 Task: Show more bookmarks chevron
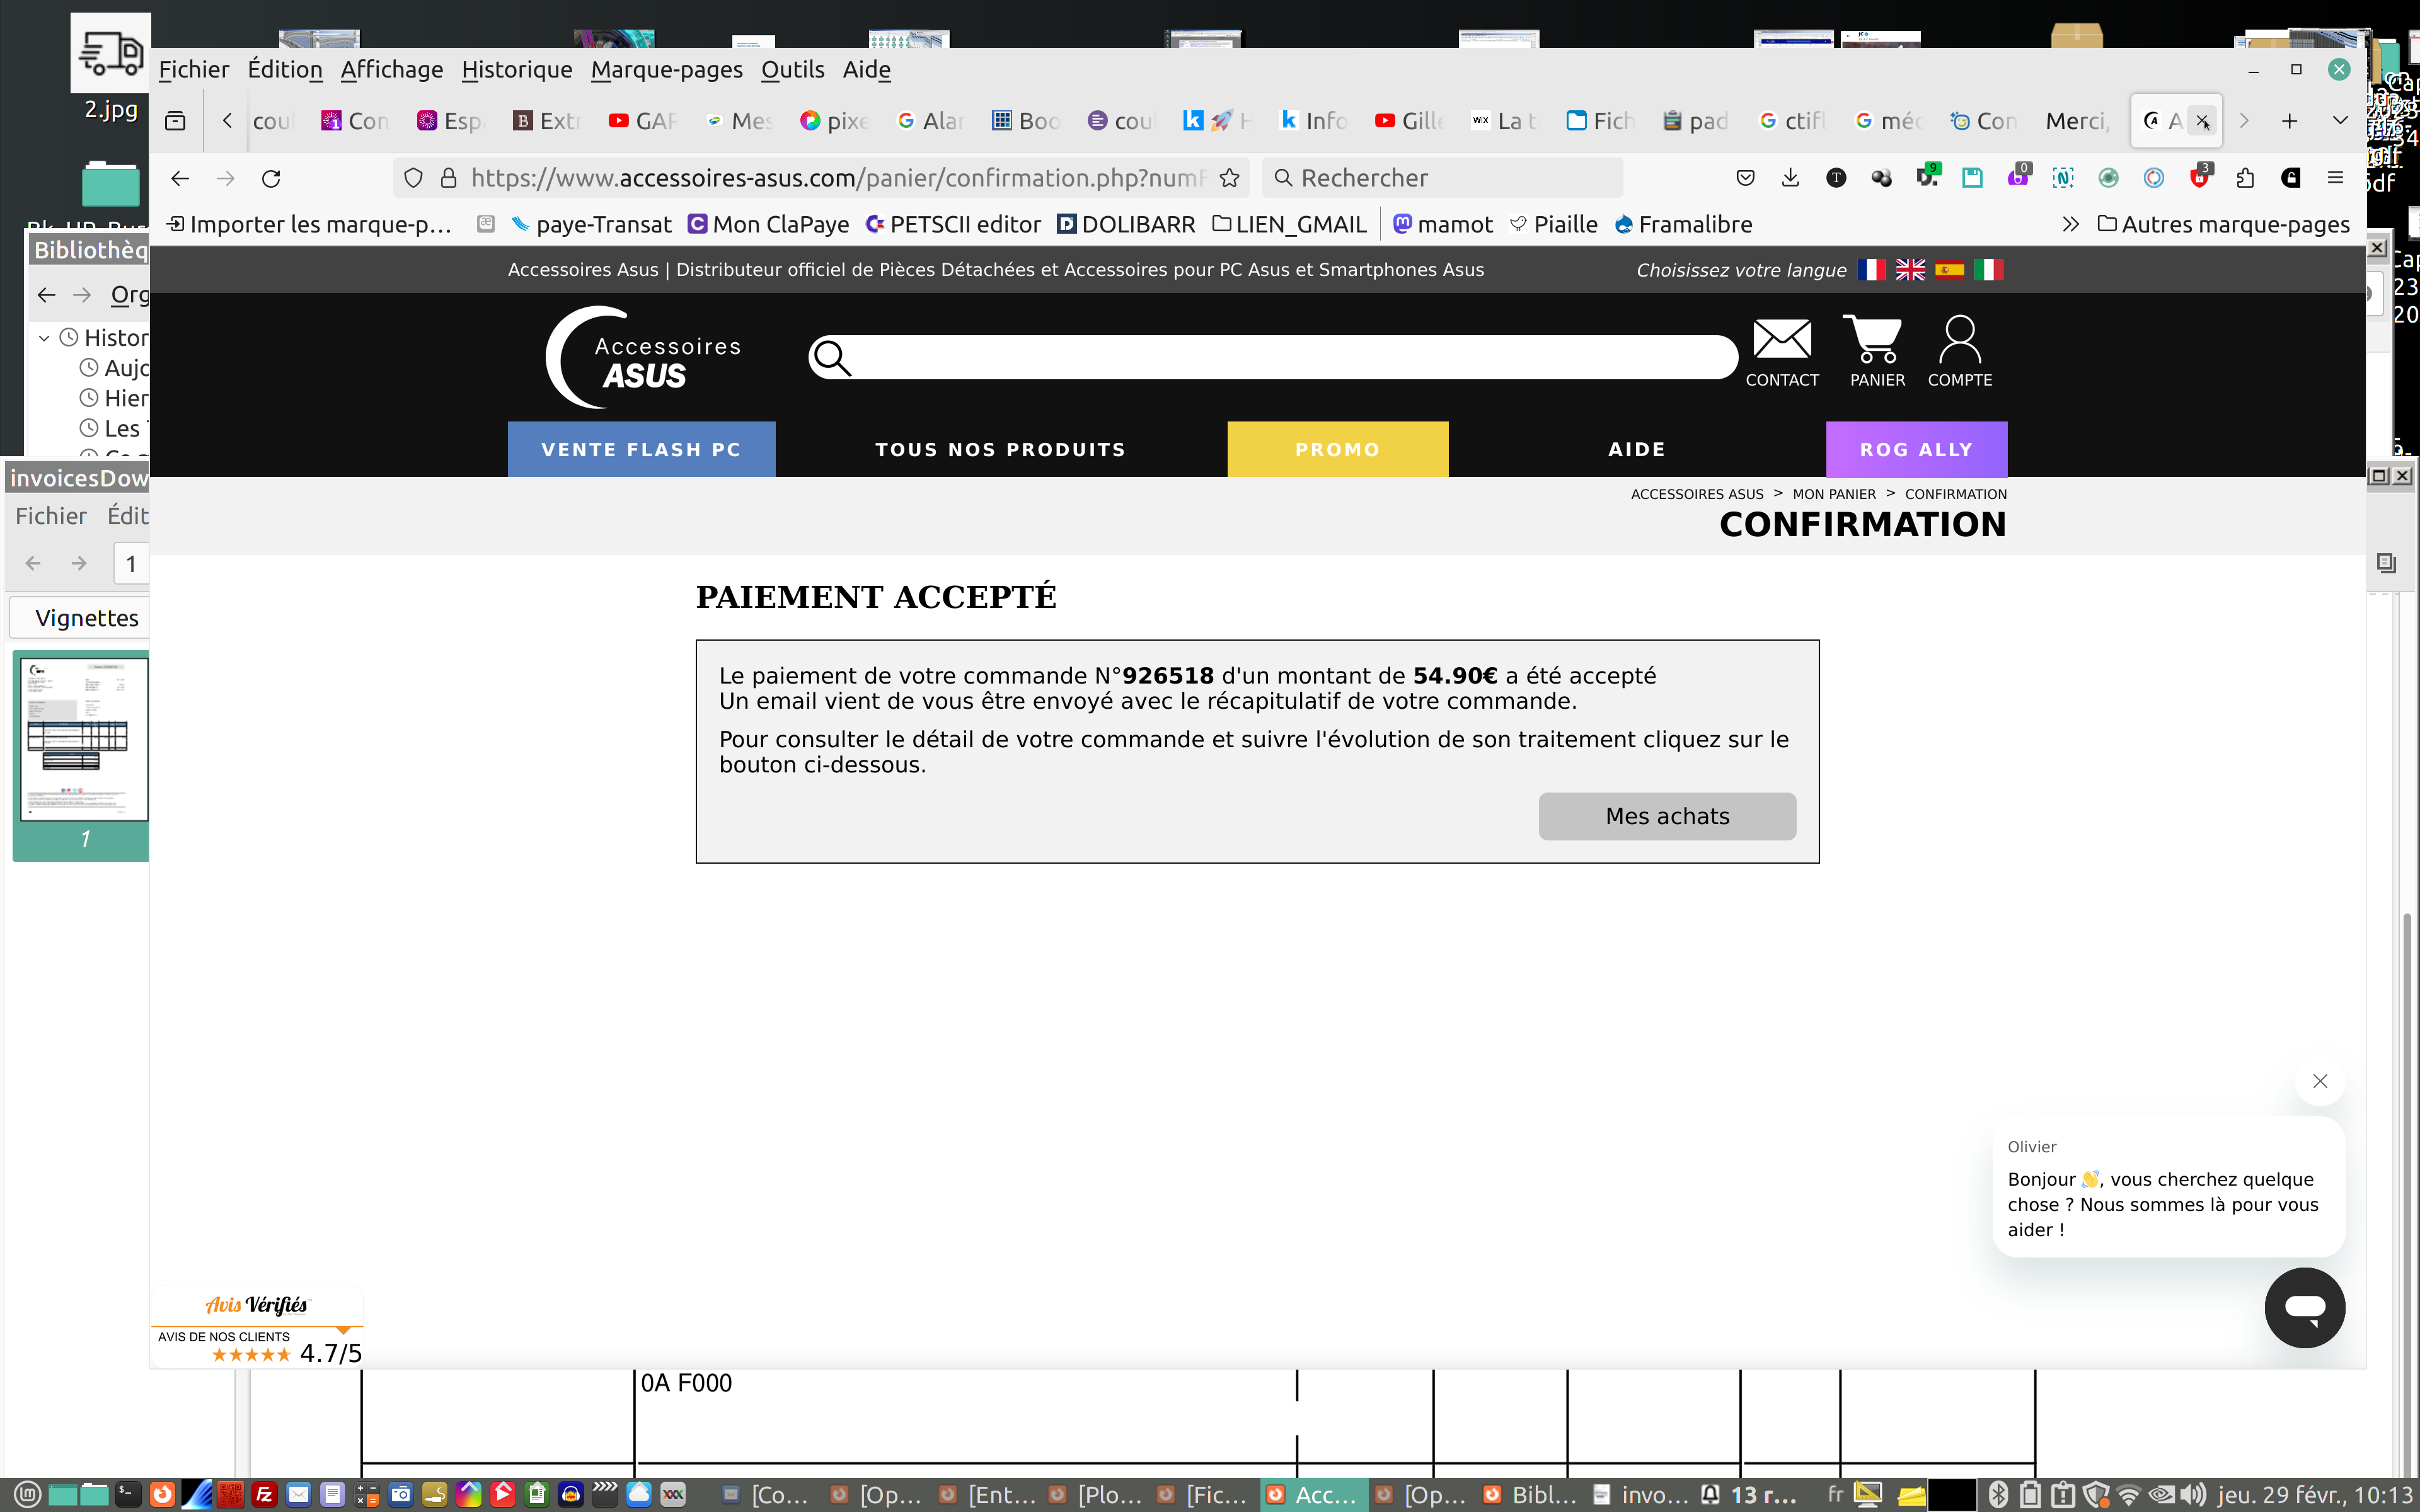coord(2070,225)
